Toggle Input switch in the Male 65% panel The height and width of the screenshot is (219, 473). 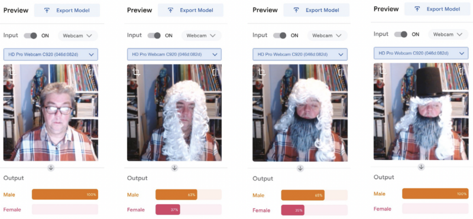point(280,35)
